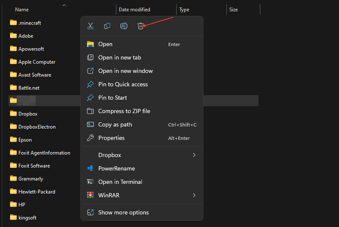Sort by Type column header
The width and height of the screenshot is (339, 227).
click(184, 10)
